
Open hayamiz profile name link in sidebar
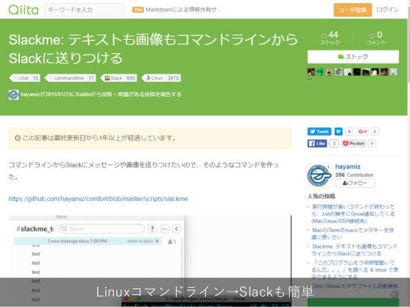348,167
